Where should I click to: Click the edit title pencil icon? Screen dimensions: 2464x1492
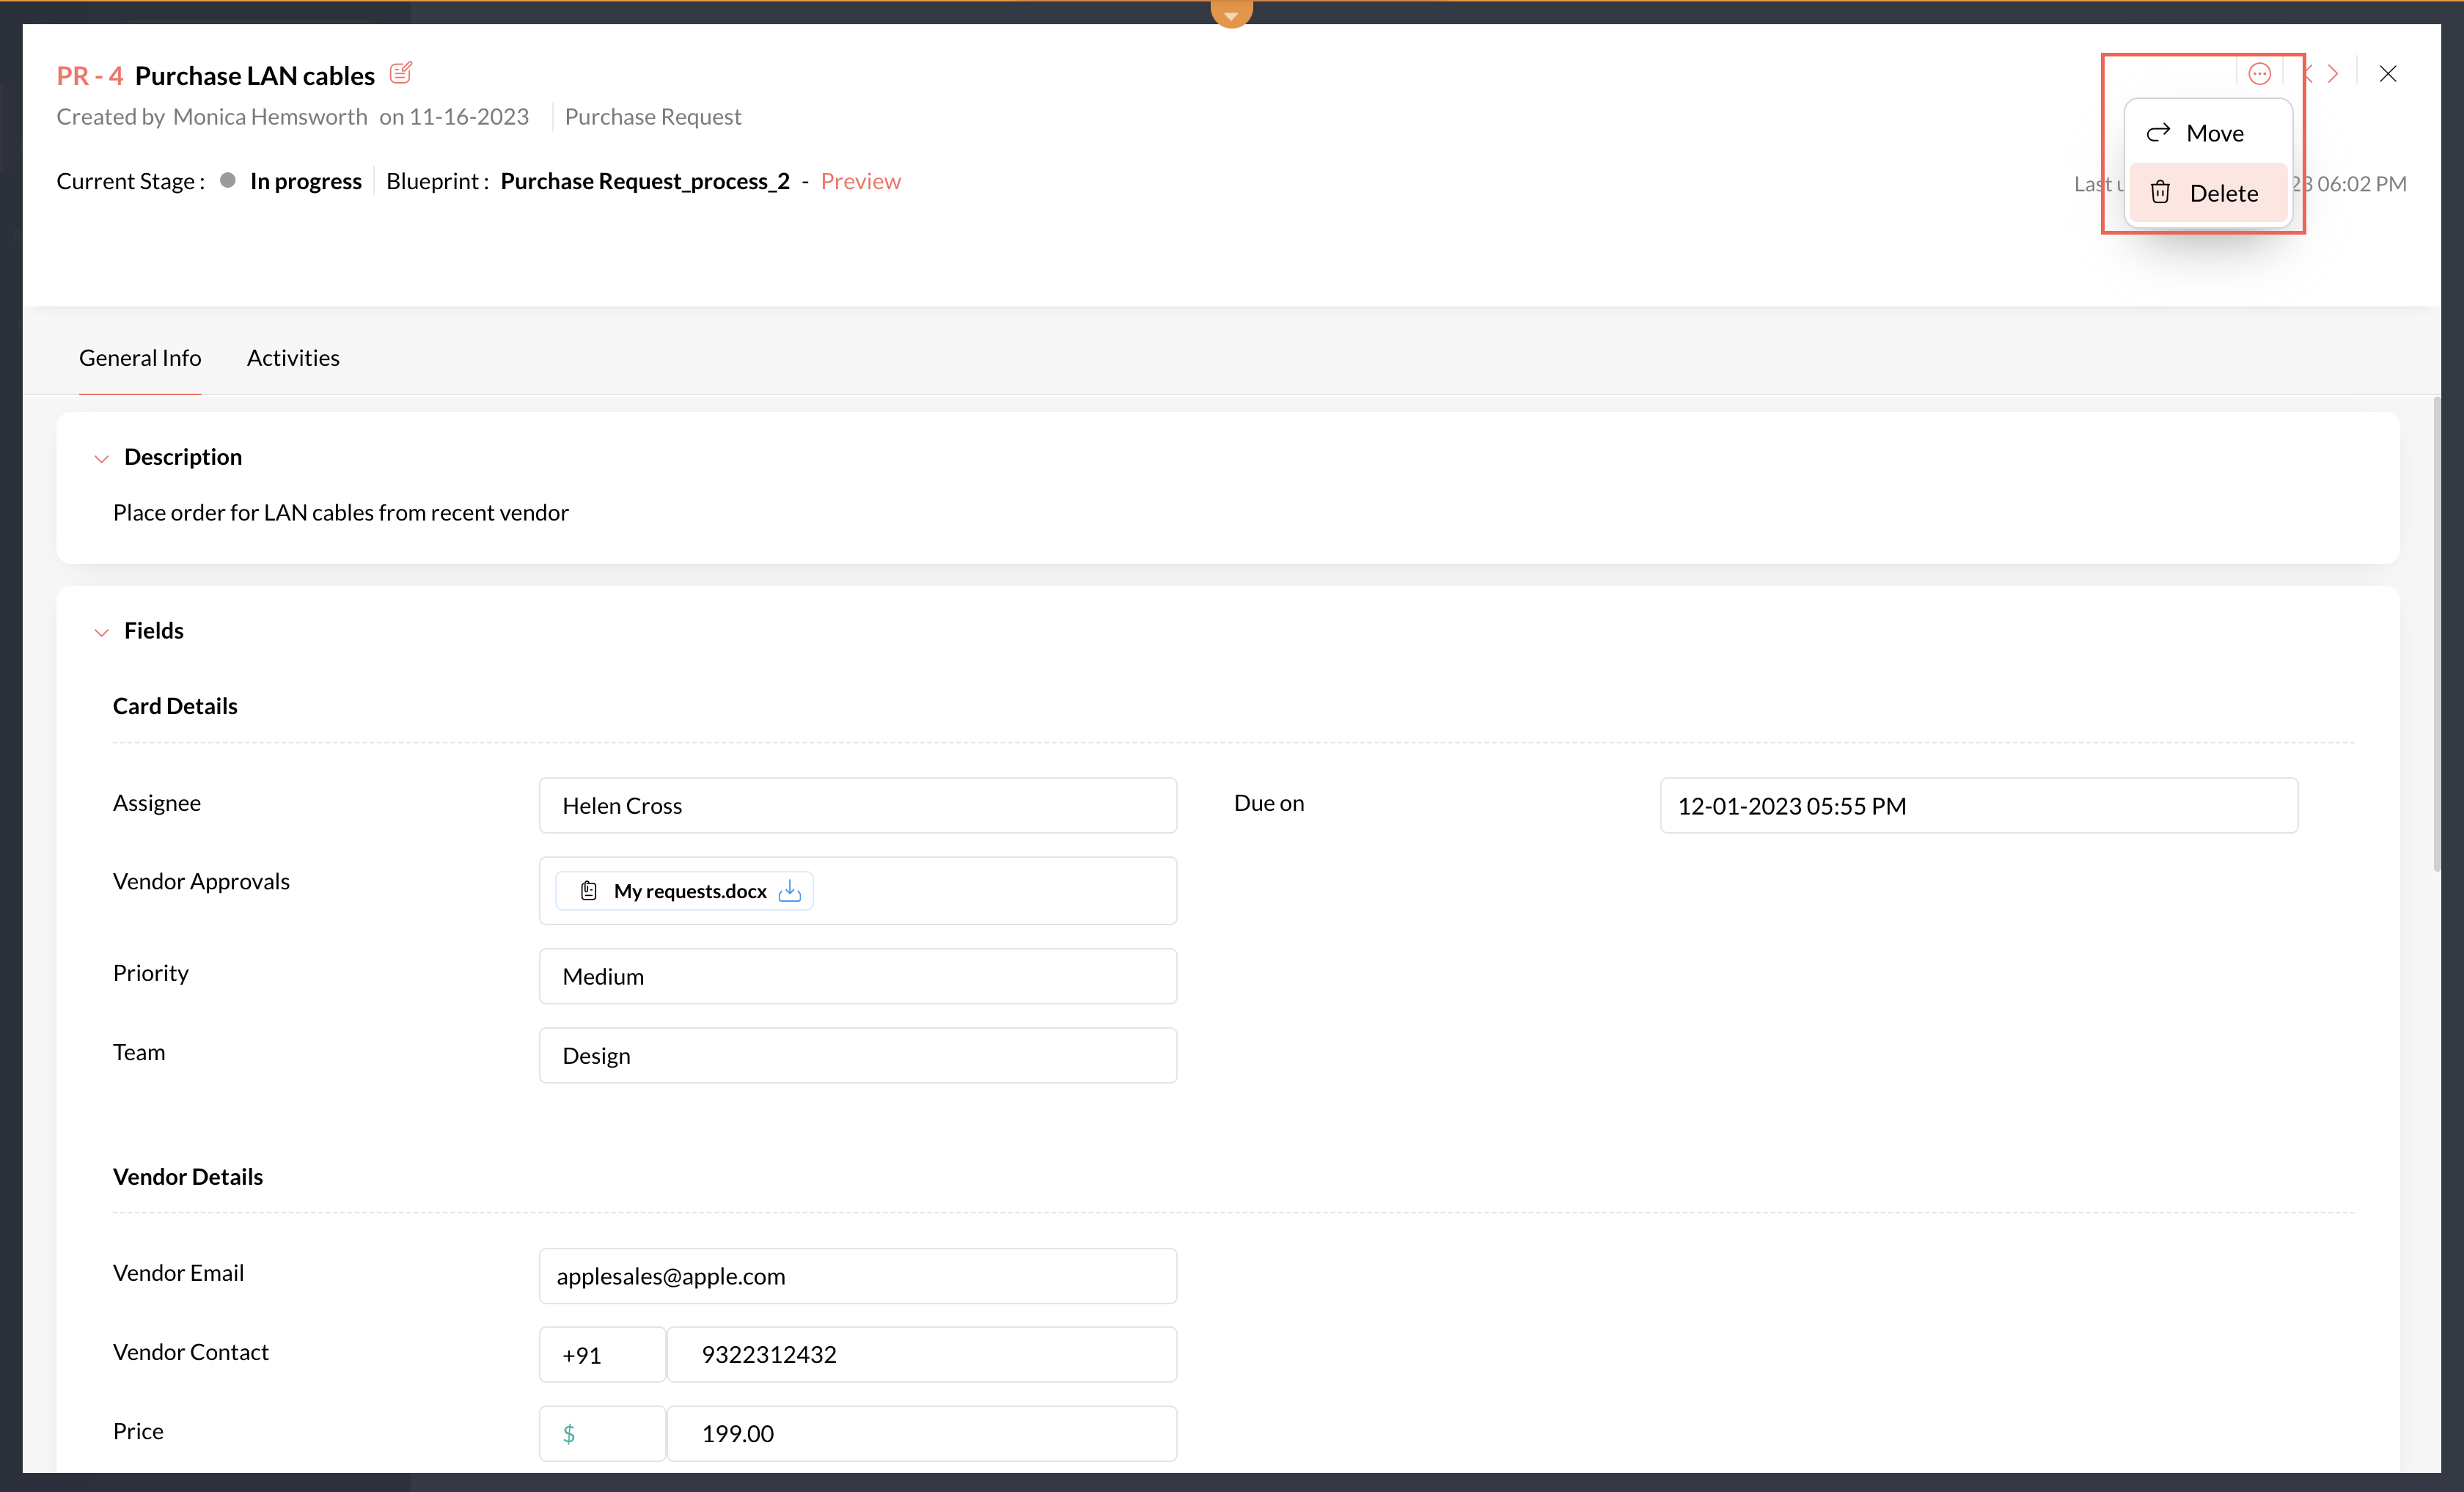(401, 73)
